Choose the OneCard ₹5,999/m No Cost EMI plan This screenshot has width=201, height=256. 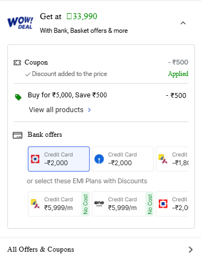click(x=123, y=204)
